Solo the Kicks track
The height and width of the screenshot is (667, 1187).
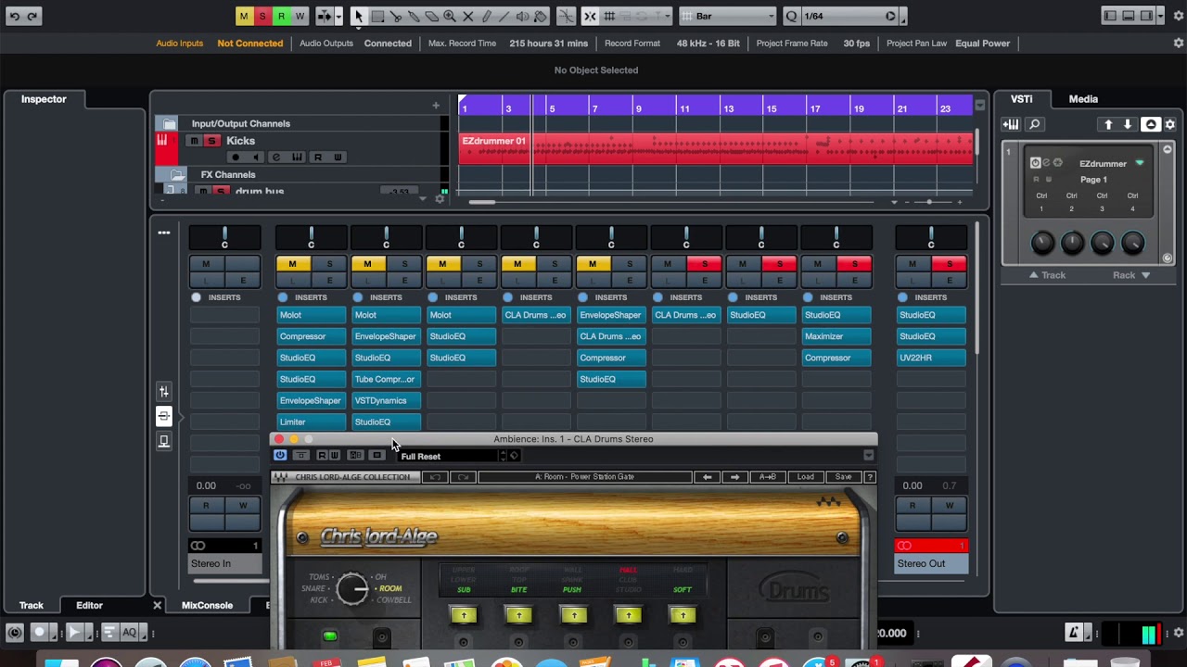[211, 141]
